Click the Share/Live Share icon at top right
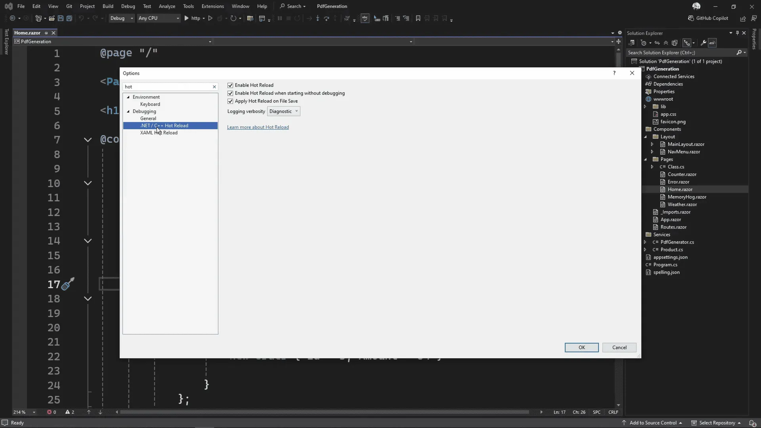The width and height of the screenshot is (761, 428). tap(743, 18)
